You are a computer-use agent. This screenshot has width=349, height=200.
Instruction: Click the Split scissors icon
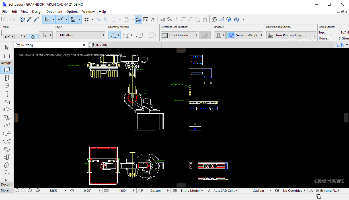(x=162, y=19)
